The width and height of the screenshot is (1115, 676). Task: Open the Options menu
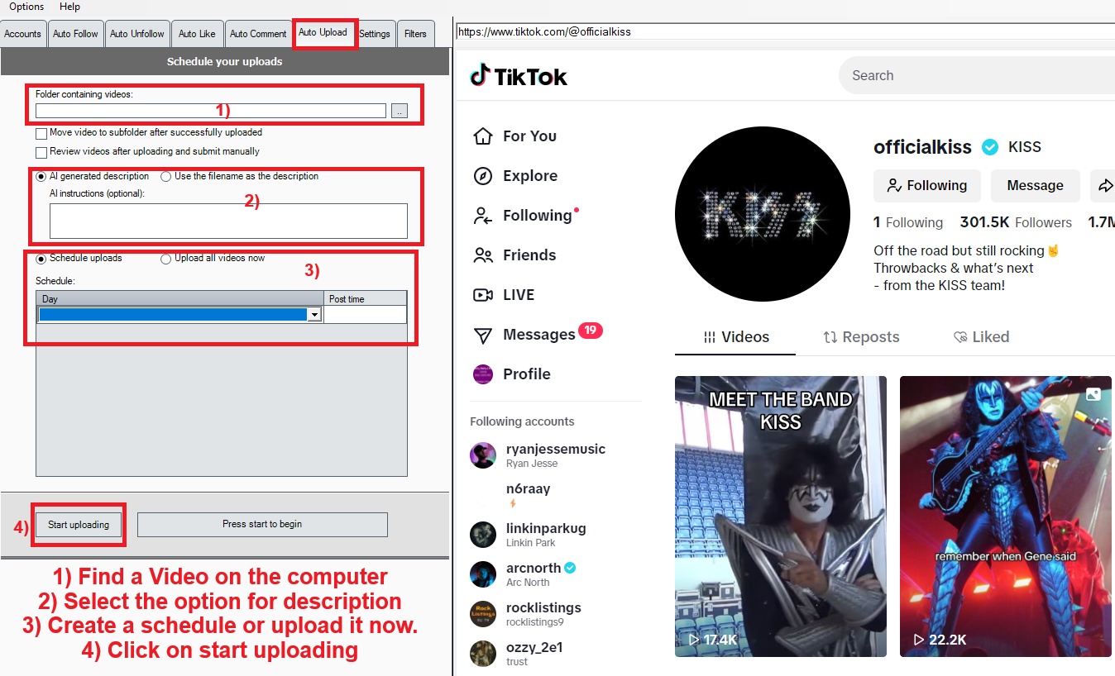26,7
